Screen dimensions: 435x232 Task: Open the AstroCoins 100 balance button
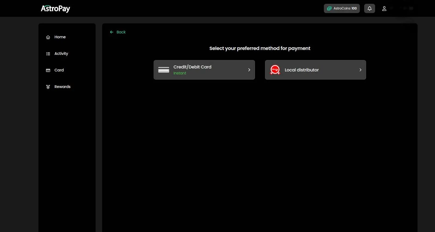342,8
